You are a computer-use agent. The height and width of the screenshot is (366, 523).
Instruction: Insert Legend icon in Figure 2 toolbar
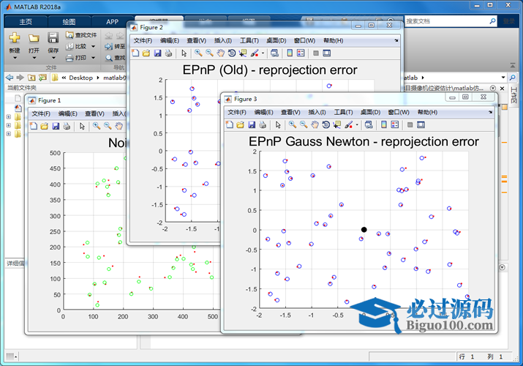pos(301,53)
